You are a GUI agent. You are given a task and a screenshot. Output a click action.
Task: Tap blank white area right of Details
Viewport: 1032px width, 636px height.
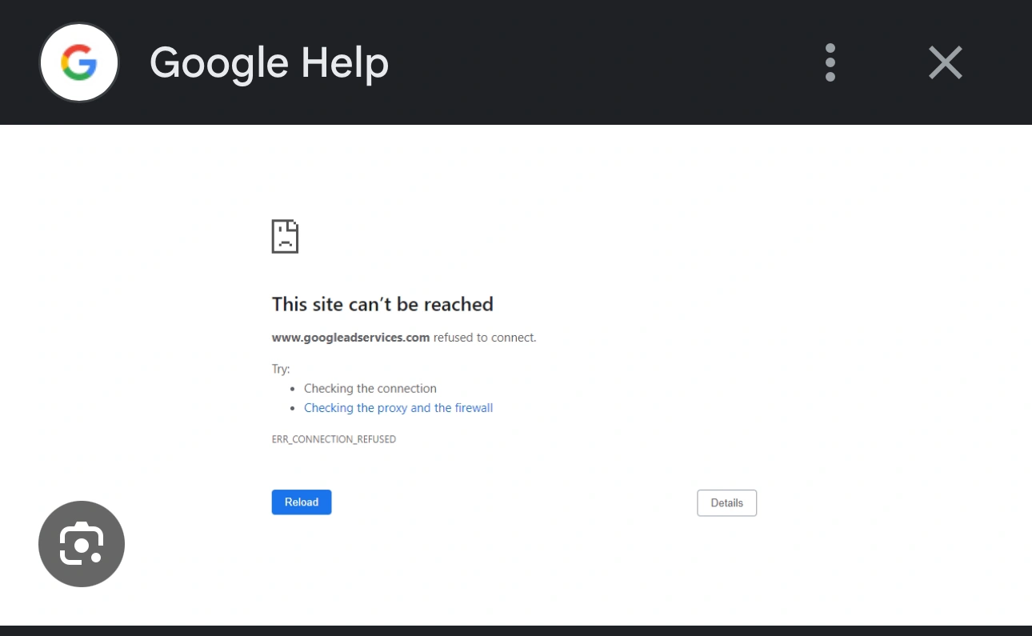(888, 503)
